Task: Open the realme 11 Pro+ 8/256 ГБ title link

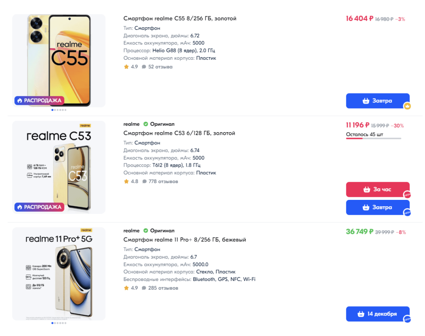Action: (x=185, y=240)
